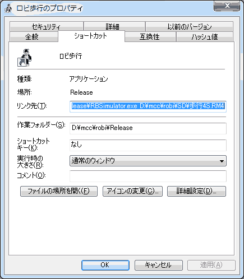
Task: Open the ハッシュ値 tab
Action: (205, 36)
